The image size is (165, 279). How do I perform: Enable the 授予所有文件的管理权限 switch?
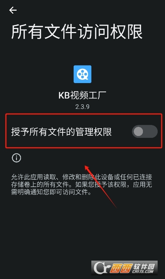(x=145, y=132)
